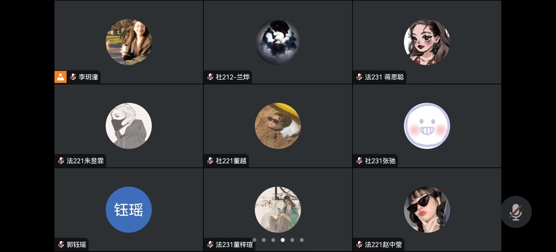Click muted mic icon next to 李玥潼

(x=73, y=77)
